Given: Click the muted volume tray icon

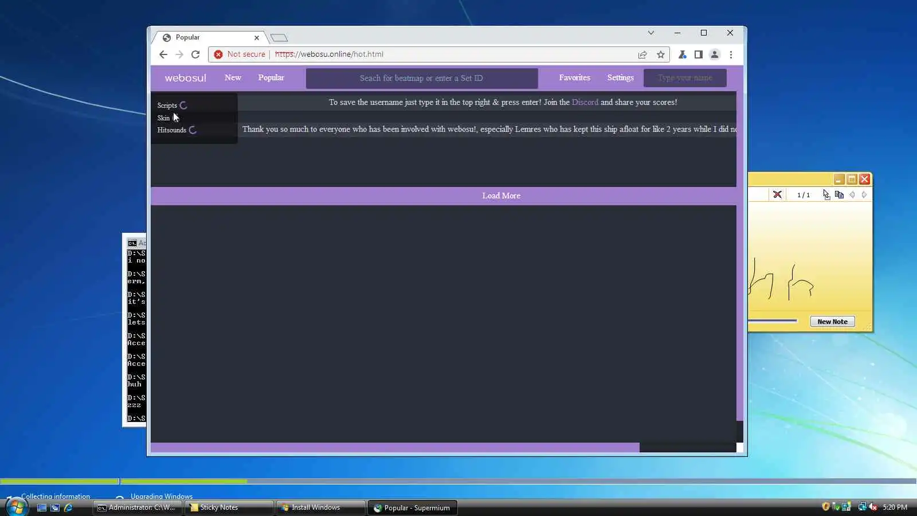Looking at the screenshot, I should pyautogui.click(x=873, y=507).
